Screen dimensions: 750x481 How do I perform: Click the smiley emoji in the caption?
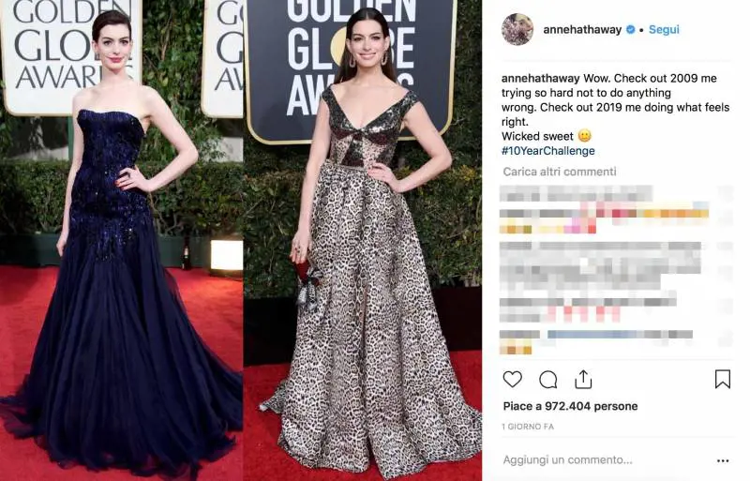click(x=584, y=136)
